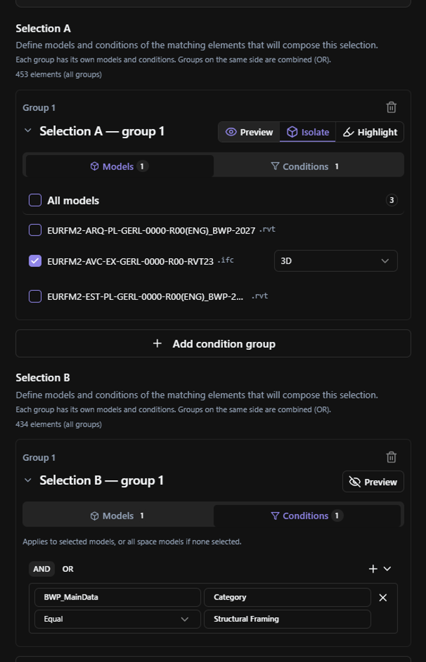Check the EURFM2-EST-PL-GERL model checkbox
Screen dimensions: 426x662
tap(35, 297)
